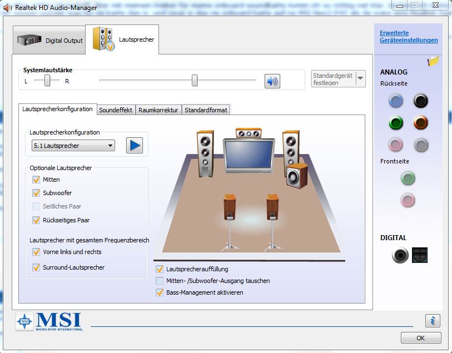Toggle Vorne links und rechts checkbox
The height and width of the screenshot is (353, 452).
(36, 252)
